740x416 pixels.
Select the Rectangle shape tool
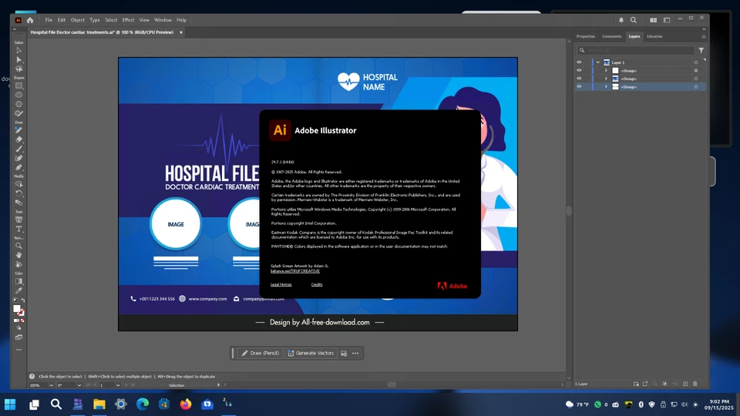(19, 86)
